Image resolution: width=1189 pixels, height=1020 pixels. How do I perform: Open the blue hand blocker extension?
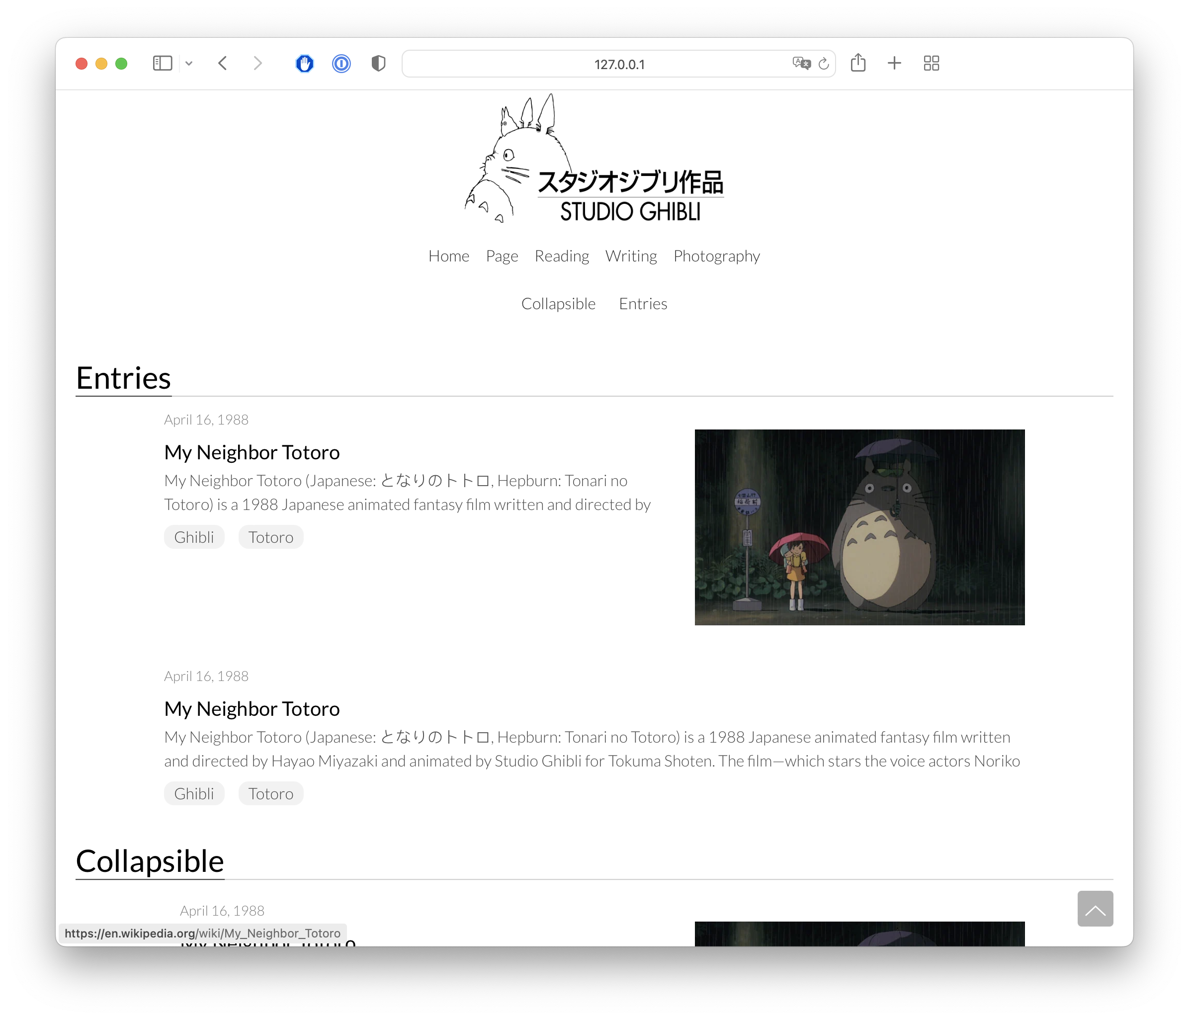click(305, 63)
